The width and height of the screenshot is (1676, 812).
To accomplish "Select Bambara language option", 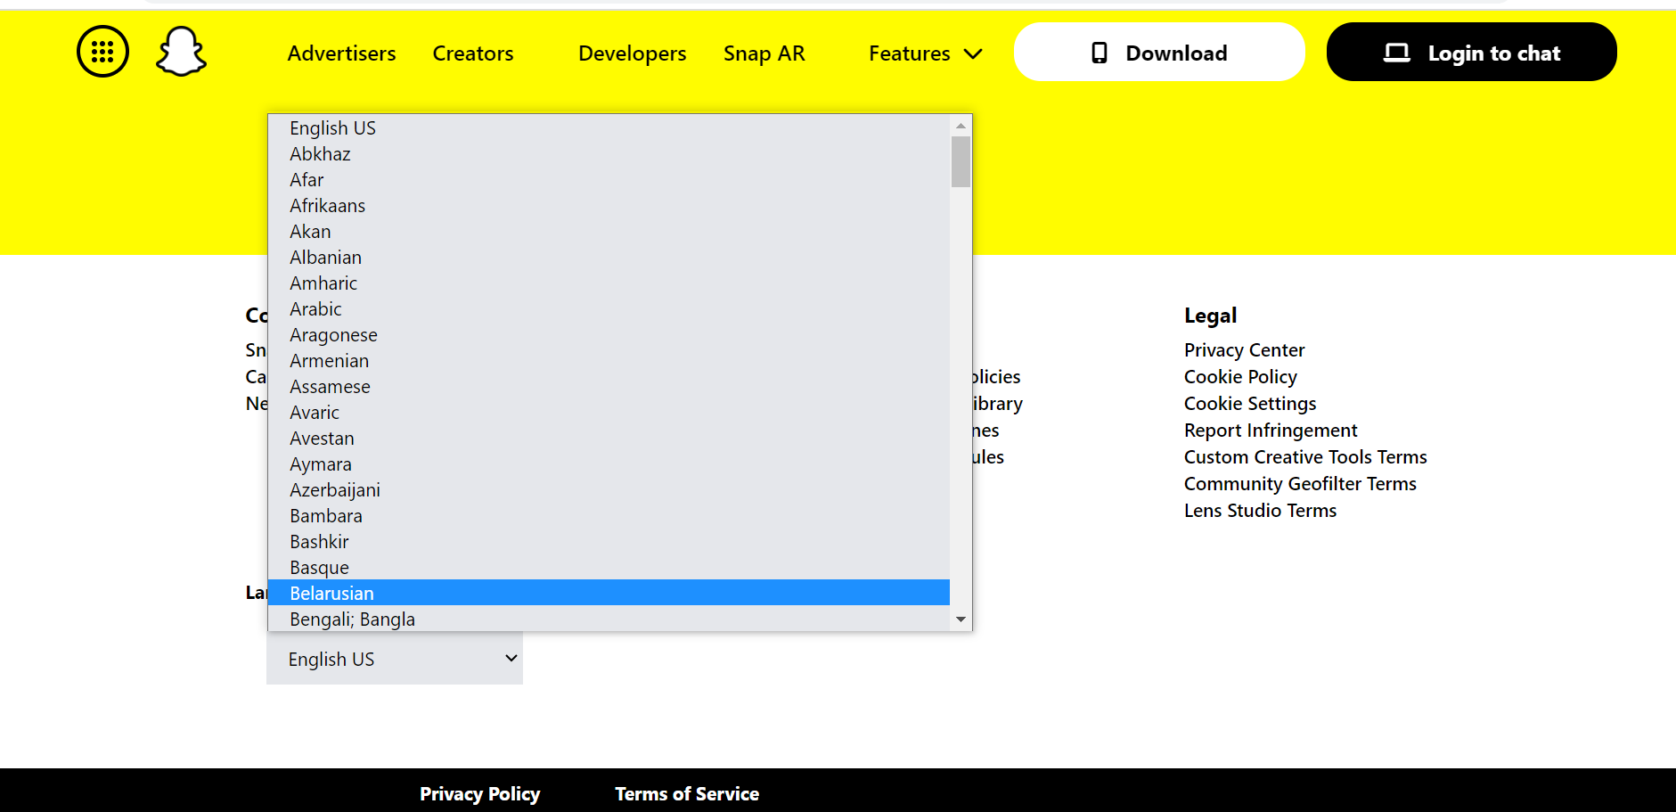I will point(609,515).
